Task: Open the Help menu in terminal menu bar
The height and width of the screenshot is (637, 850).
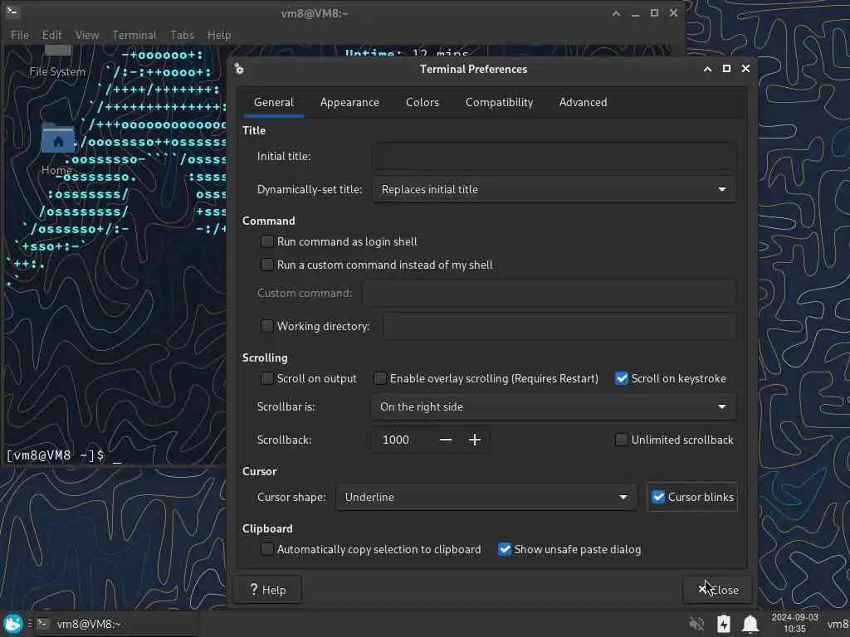Action: [219, 35]
